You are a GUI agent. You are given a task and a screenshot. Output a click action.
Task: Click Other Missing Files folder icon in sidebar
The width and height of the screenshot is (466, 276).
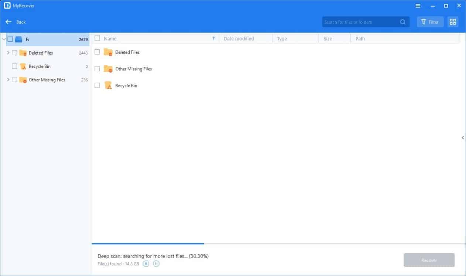[x=23, y=80]
